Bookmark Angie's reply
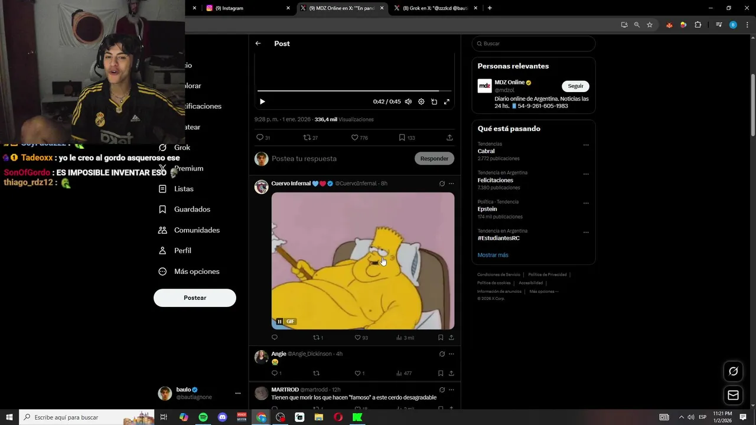This screenshot has height=425, width=756. 441,373
